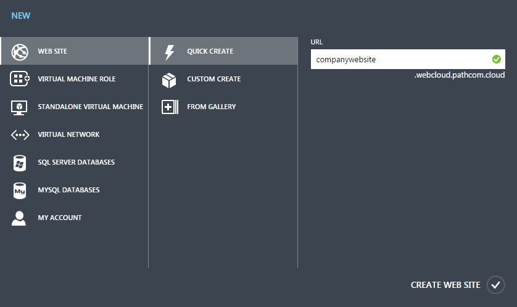Open MY ACCOUNT option

click(60, 218)
